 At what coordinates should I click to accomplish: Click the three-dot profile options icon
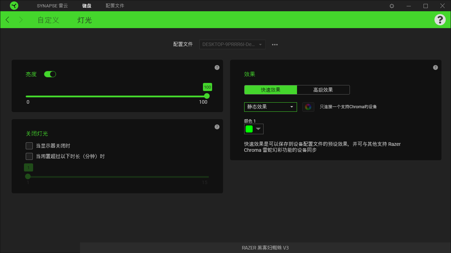(x=275, y=45)
